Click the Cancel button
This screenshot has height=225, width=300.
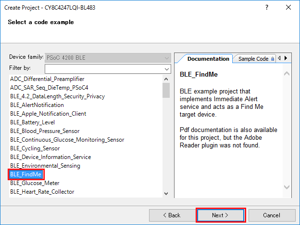(271, 215)
